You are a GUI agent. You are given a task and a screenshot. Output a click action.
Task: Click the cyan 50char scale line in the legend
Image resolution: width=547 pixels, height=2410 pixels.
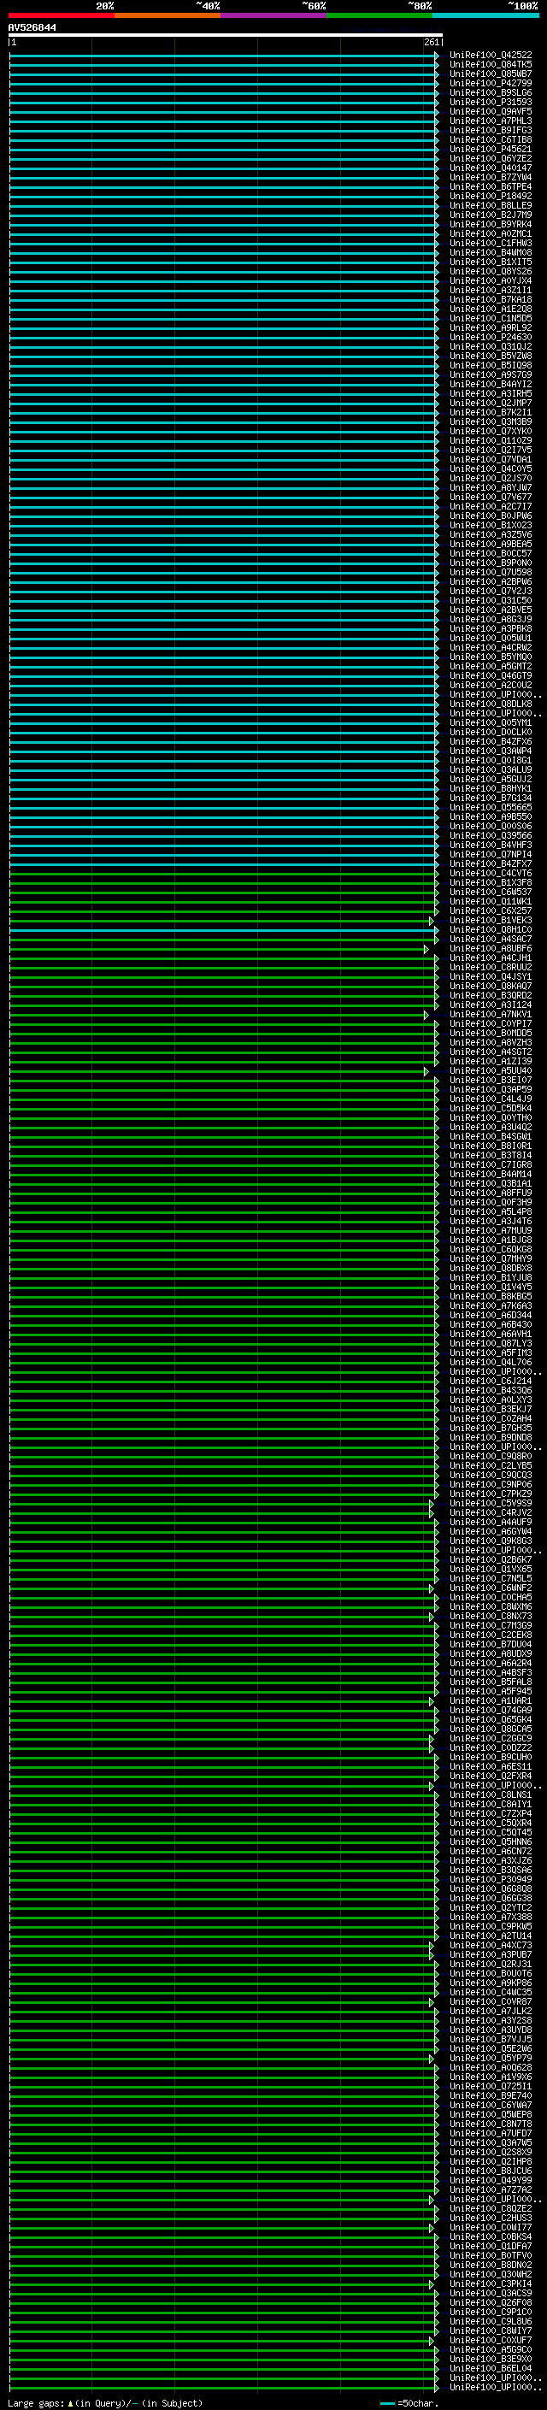point(388,2403)
